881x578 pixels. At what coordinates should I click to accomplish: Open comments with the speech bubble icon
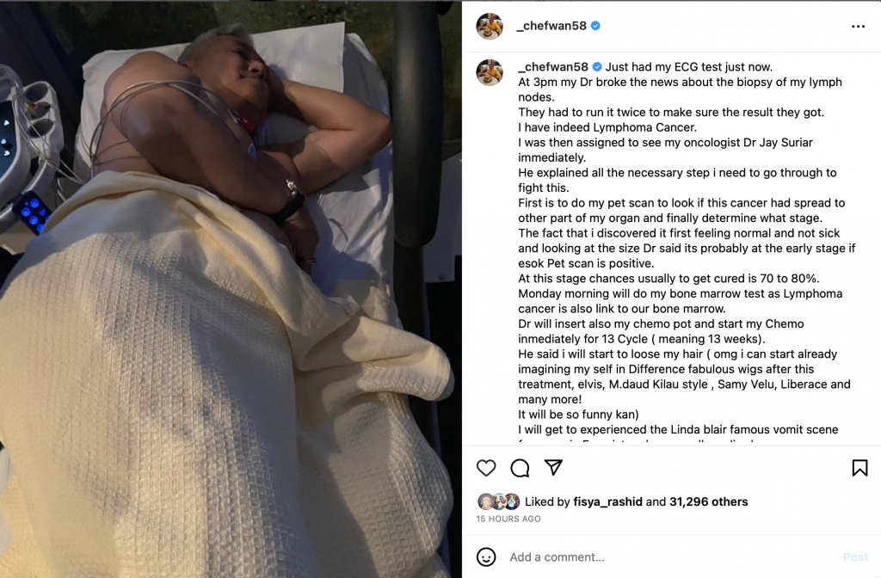(x=520, y=468)
